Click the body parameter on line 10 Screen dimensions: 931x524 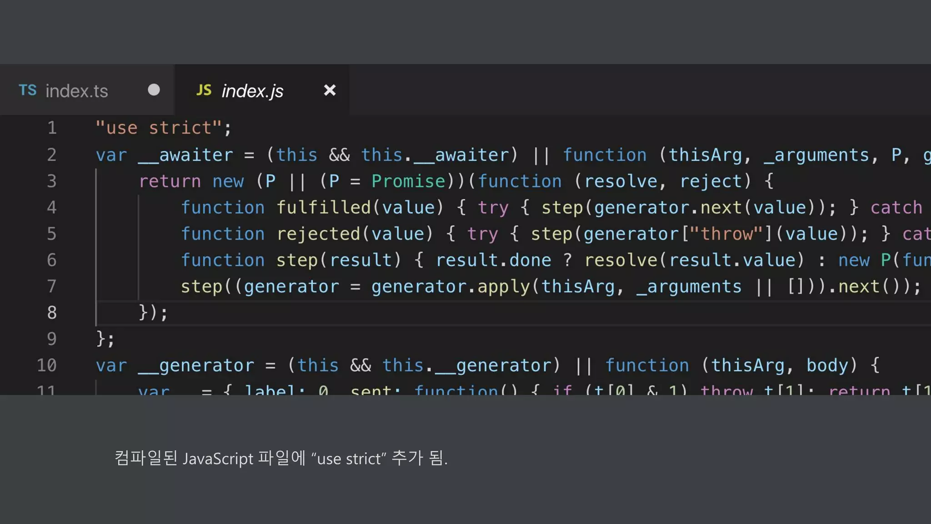(x=827, y=365)
